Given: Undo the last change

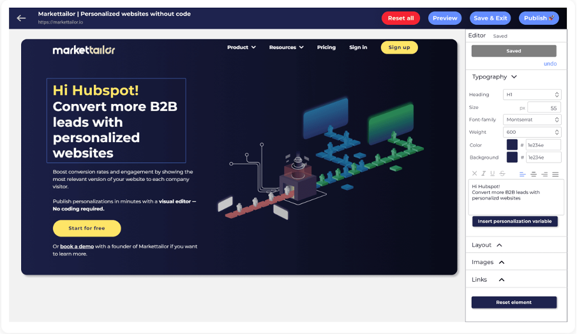Looking at the screenshot, I should pos(550,64).
